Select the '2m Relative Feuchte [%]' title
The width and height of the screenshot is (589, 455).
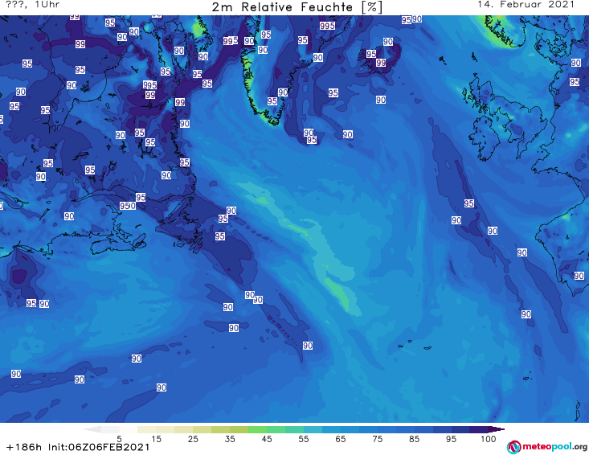(x=297, y=7)
